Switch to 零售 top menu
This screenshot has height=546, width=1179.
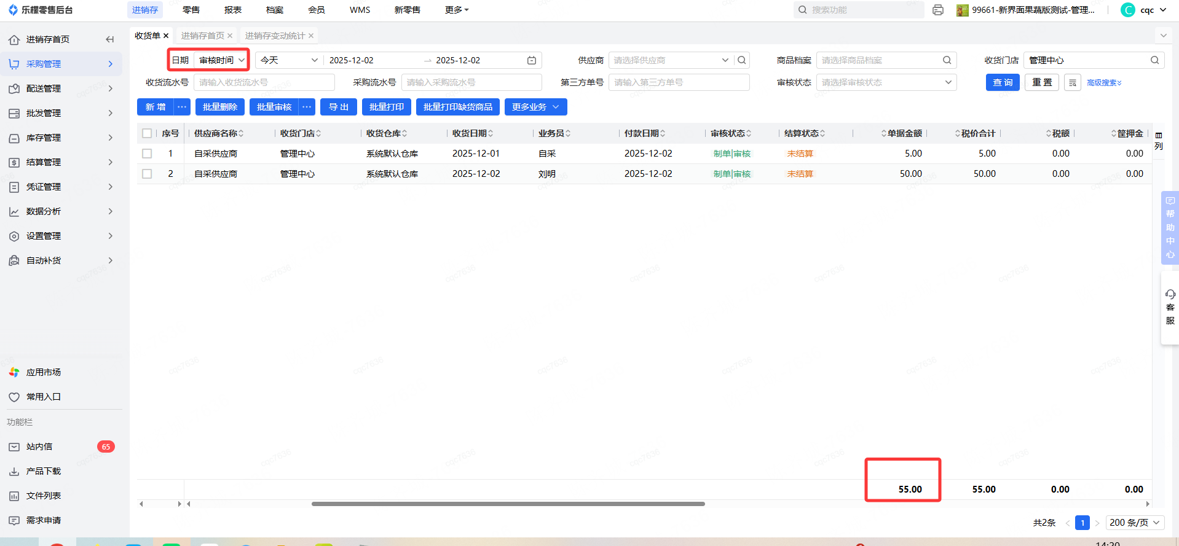click(191, 10)
